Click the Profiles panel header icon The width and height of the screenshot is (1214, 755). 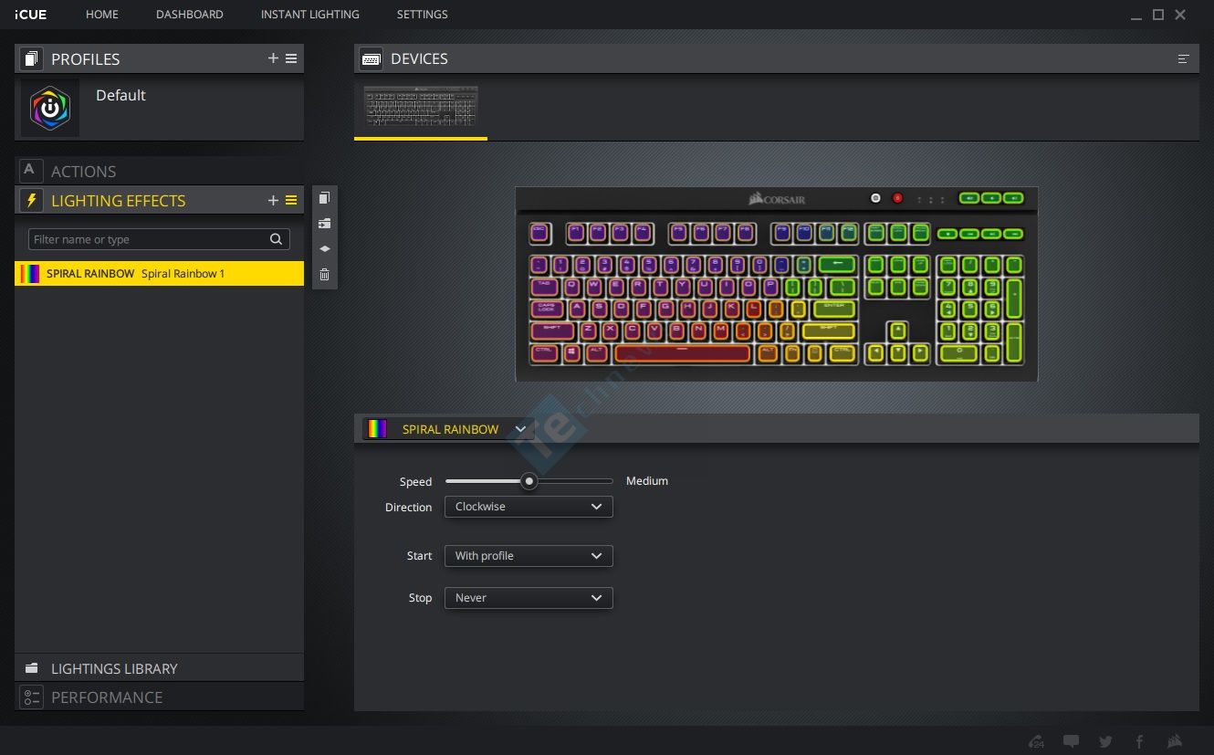pos(31,58)
